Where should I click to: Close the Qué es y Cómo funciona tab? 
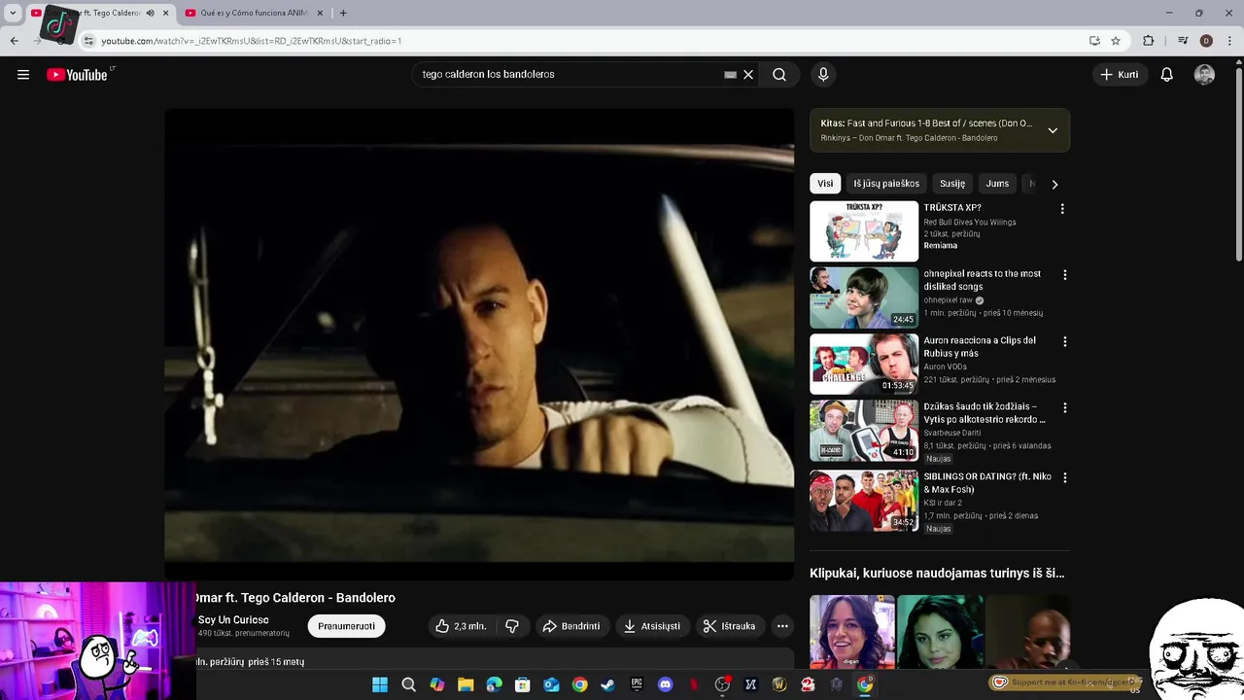[318, 13]
